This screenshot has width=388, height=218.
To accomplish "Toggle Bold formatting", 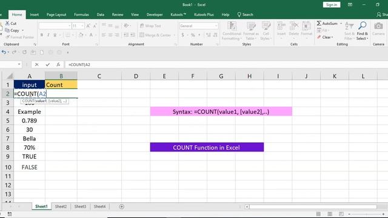I will point(42,35).
